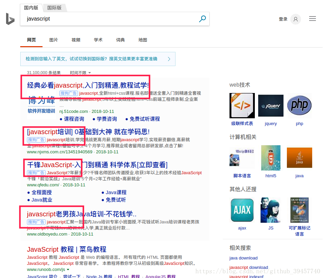Image resolution: width=324 pixels, height=278 pixels.
Task: Click the 31,100,000 条结果 result count text
Action: coord(44,72)
